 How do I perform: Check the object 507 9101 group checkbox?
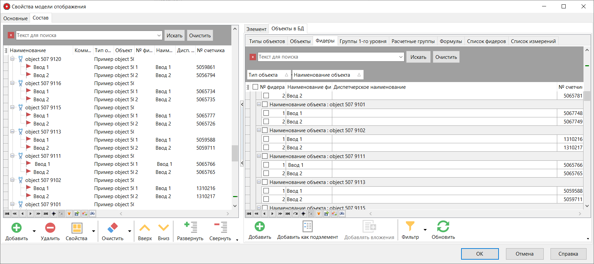coord(265,105)
